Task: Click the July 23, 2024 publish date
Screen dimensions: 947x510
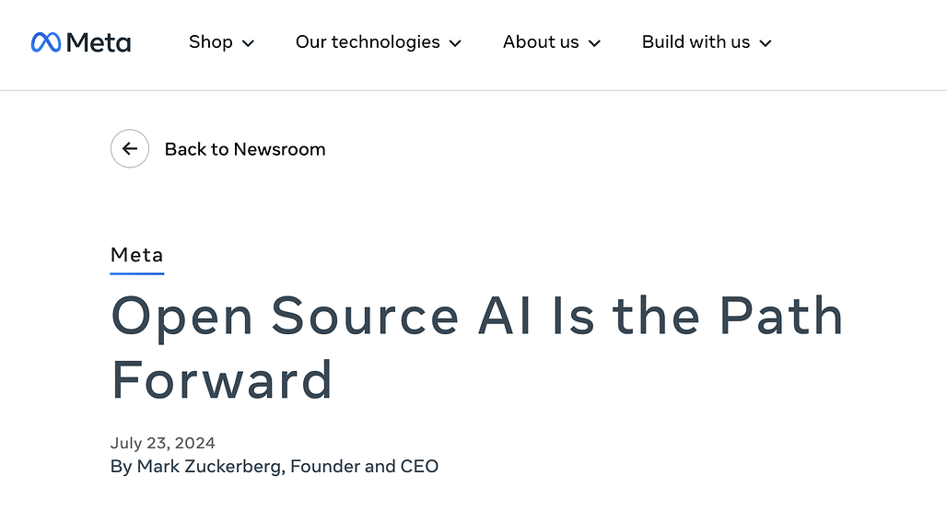Action: [162, 443]
